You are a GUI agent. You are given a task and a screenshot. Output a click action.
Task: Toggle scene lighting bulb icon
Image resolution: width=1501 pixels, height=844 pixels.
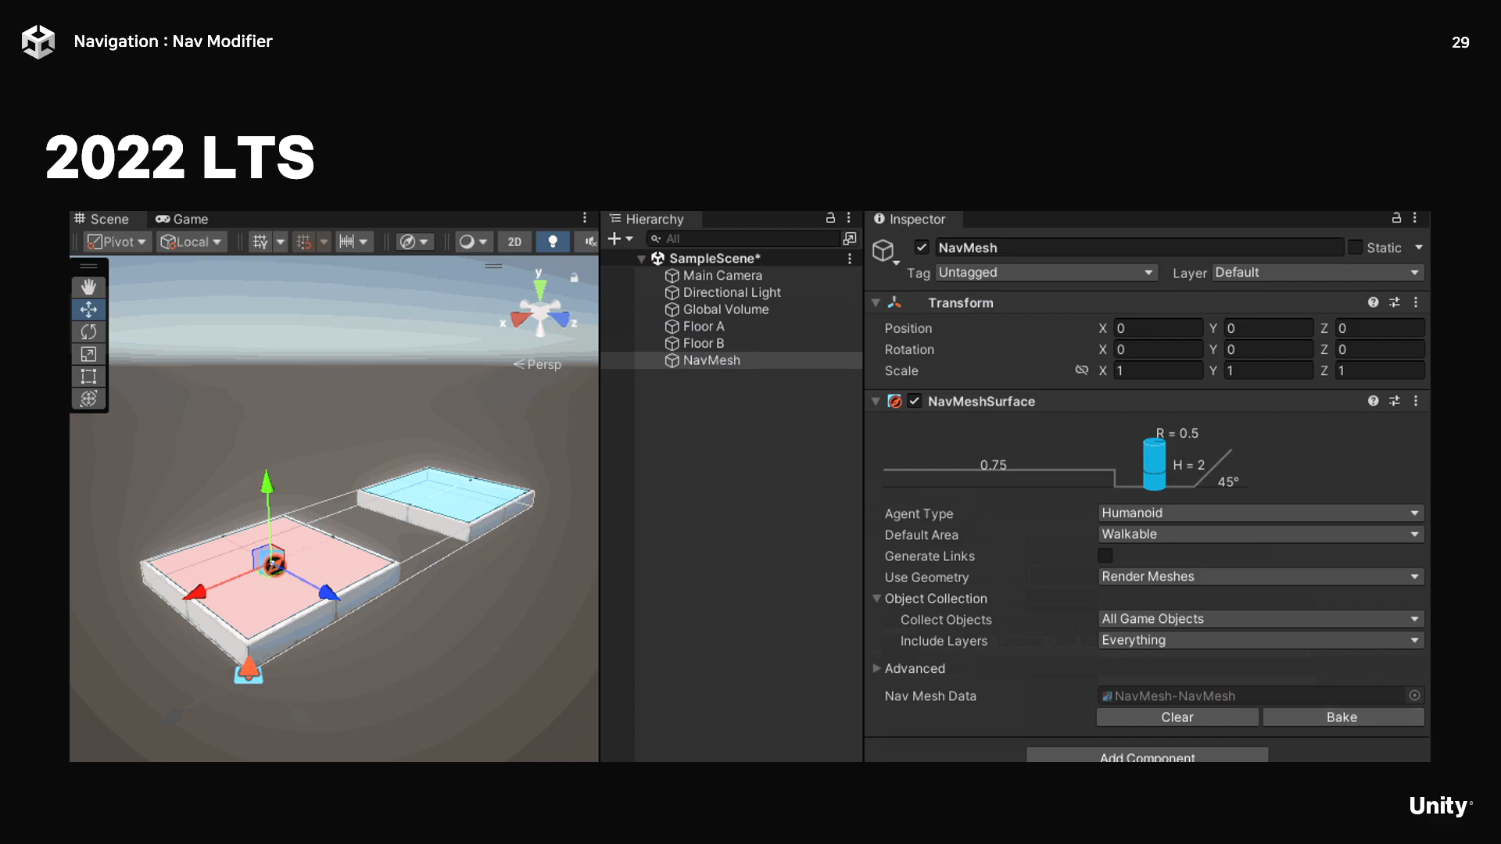pos(553,241)
